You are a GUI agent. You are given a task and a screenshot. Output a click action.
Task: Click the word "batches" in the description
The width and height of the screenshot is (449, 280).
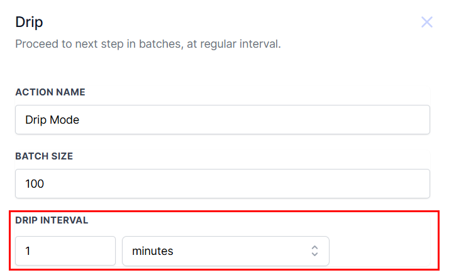pyautogui.click(x=160, y=45)
